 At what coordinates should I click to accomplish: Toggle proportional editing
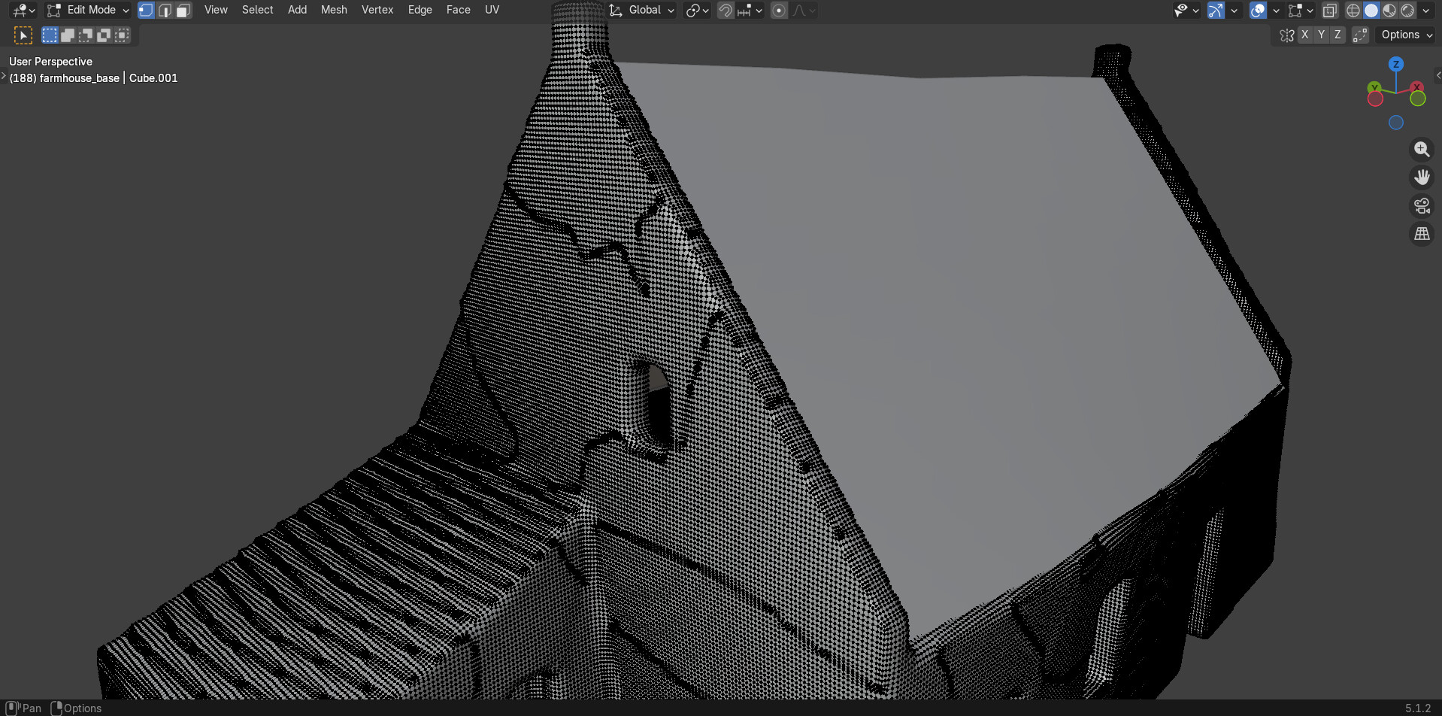pyautogui.click(x=779, y=11)
